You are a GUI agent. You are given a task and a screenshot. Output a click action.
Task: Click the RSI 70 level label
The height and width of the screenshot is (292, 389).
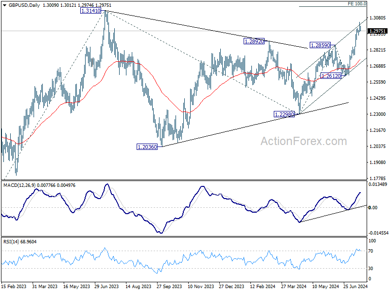[371, 251]
